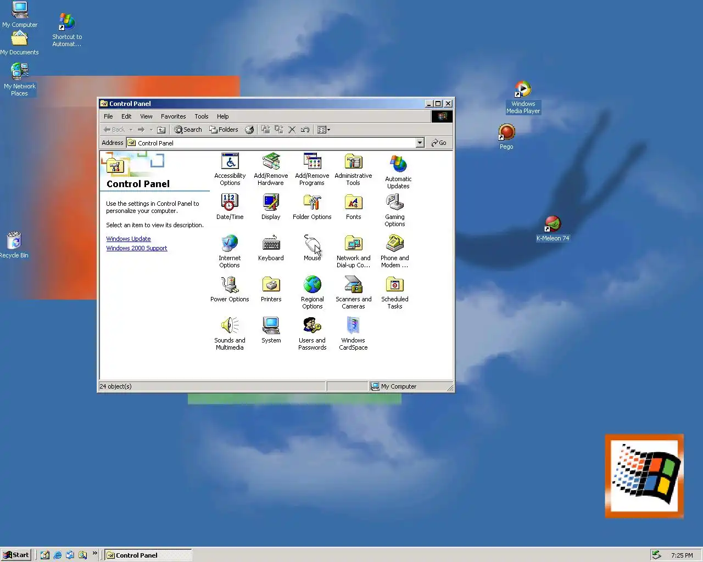Open Administrative Tools icon

pos(353,161)
